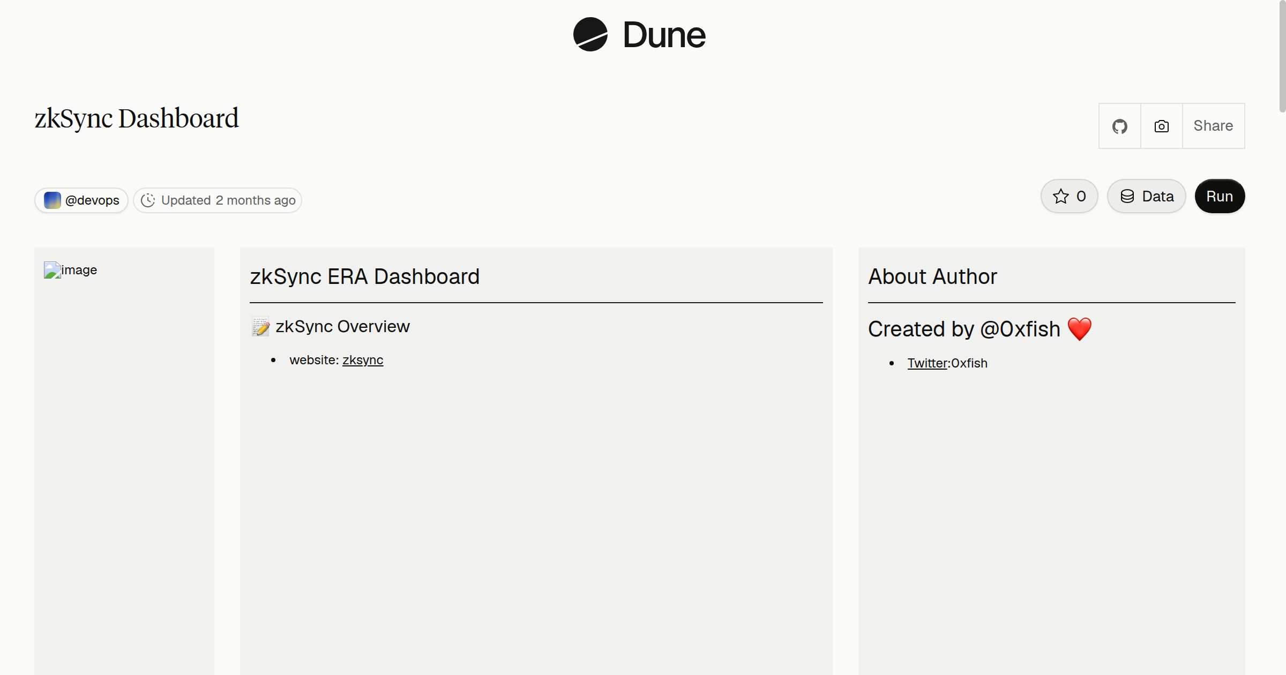Image resolution: width=1286 pixels, height=675 pixels.
Task: Click the Share button
Action: pyautogui.click(x=1213, y=126)
